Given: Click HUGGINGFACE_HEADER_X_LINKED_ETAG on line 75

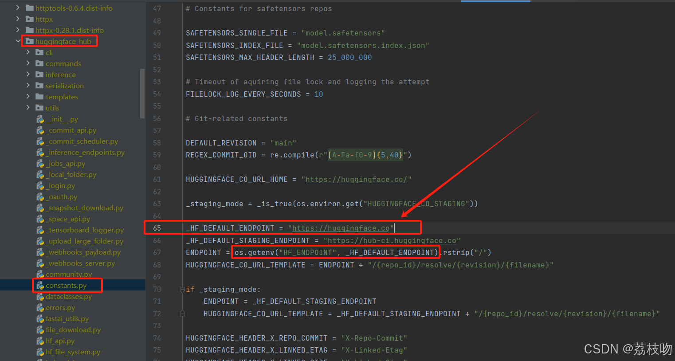Looking at the screenshot, I should tap(257, 350).
